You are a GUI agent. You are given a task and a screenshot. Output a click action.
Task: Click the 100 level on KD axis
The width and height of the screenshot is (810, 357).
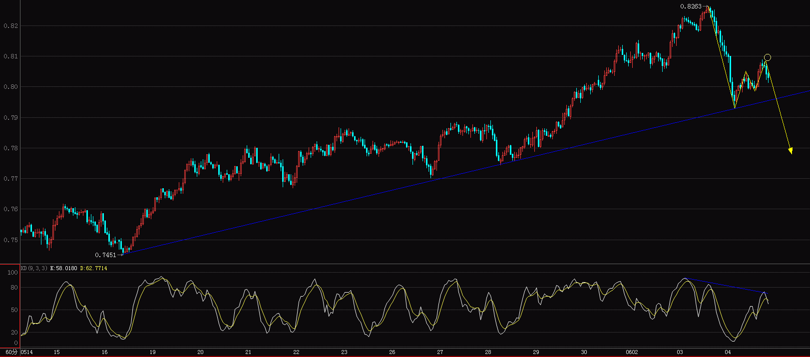click(x=12, y=273)
